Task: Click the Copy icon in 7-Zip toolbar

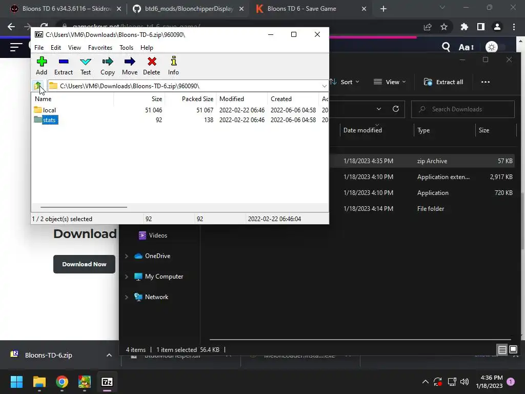Action: [x=108, y=66]
